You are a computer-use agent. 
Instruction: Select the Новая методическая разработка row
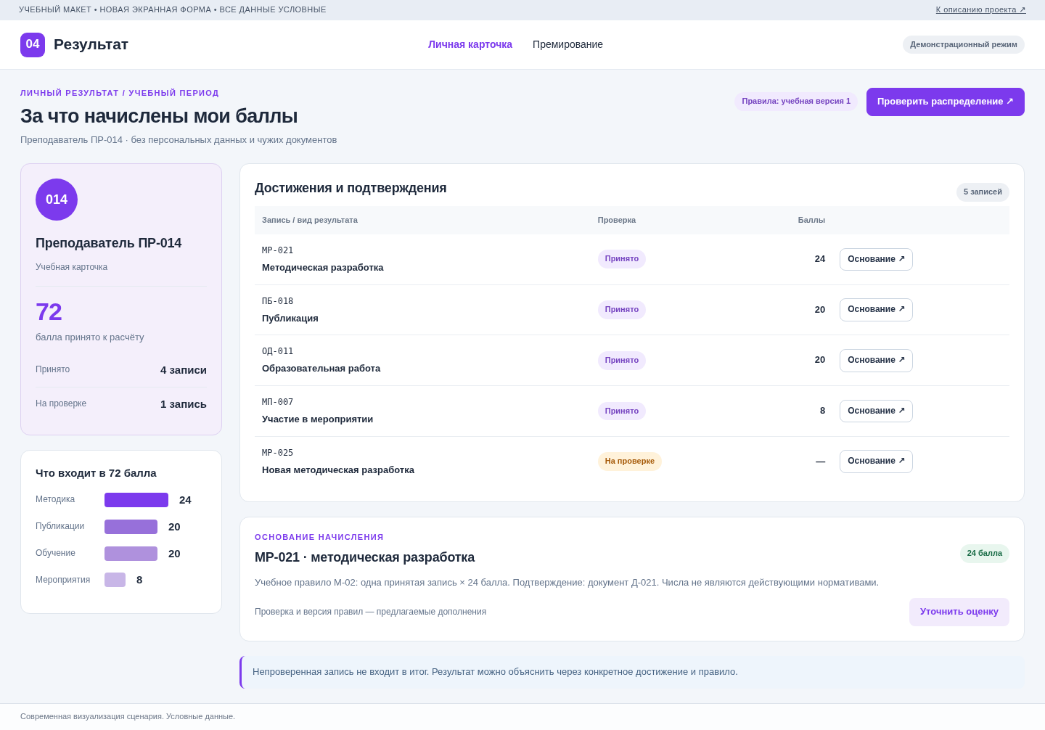point(632,462)
